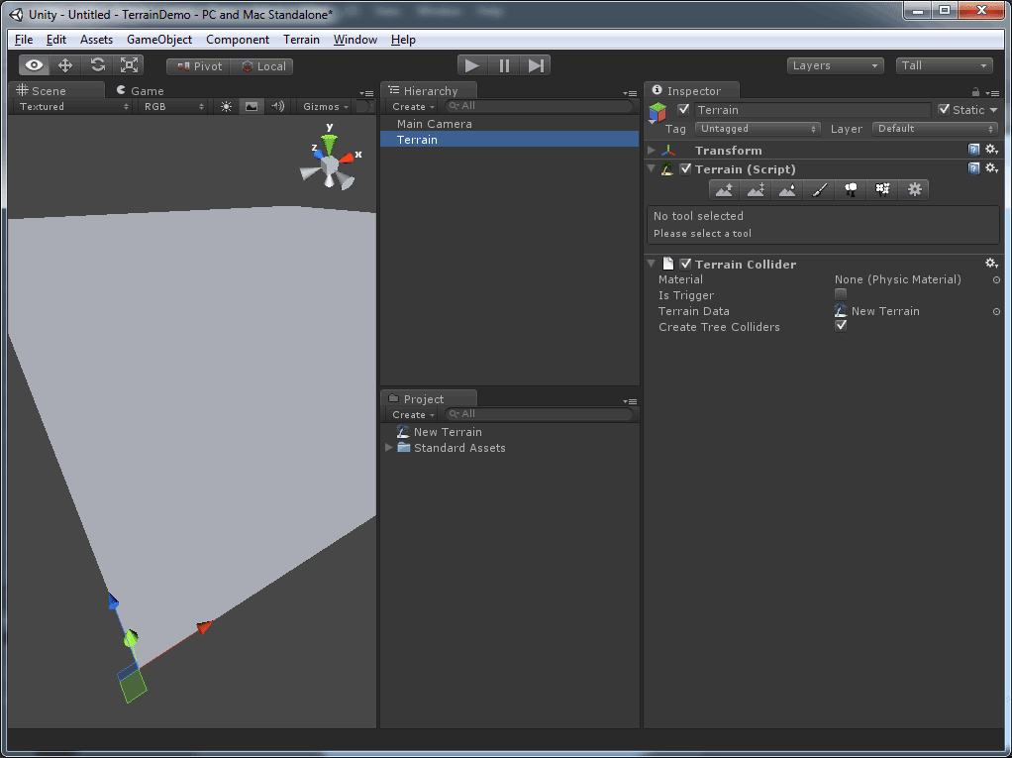Open the Window menu
This screenshot has width=1012, height=758.
point(354,40)
